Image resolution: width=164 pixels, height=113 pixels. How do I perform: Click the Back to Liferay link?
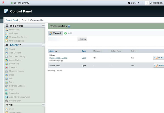[21, 3]
